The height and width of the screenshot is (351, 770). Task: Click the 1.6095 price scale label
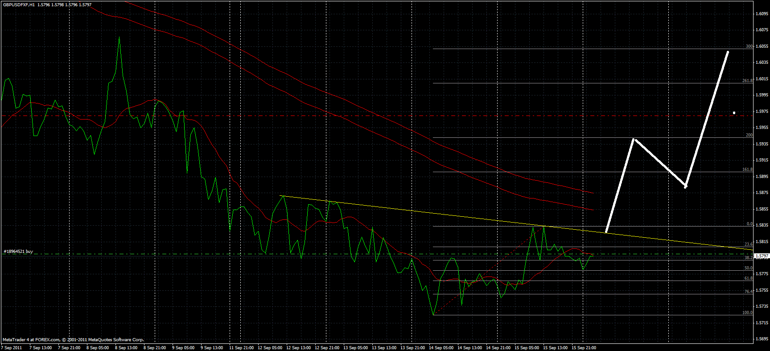coord(762,14)
